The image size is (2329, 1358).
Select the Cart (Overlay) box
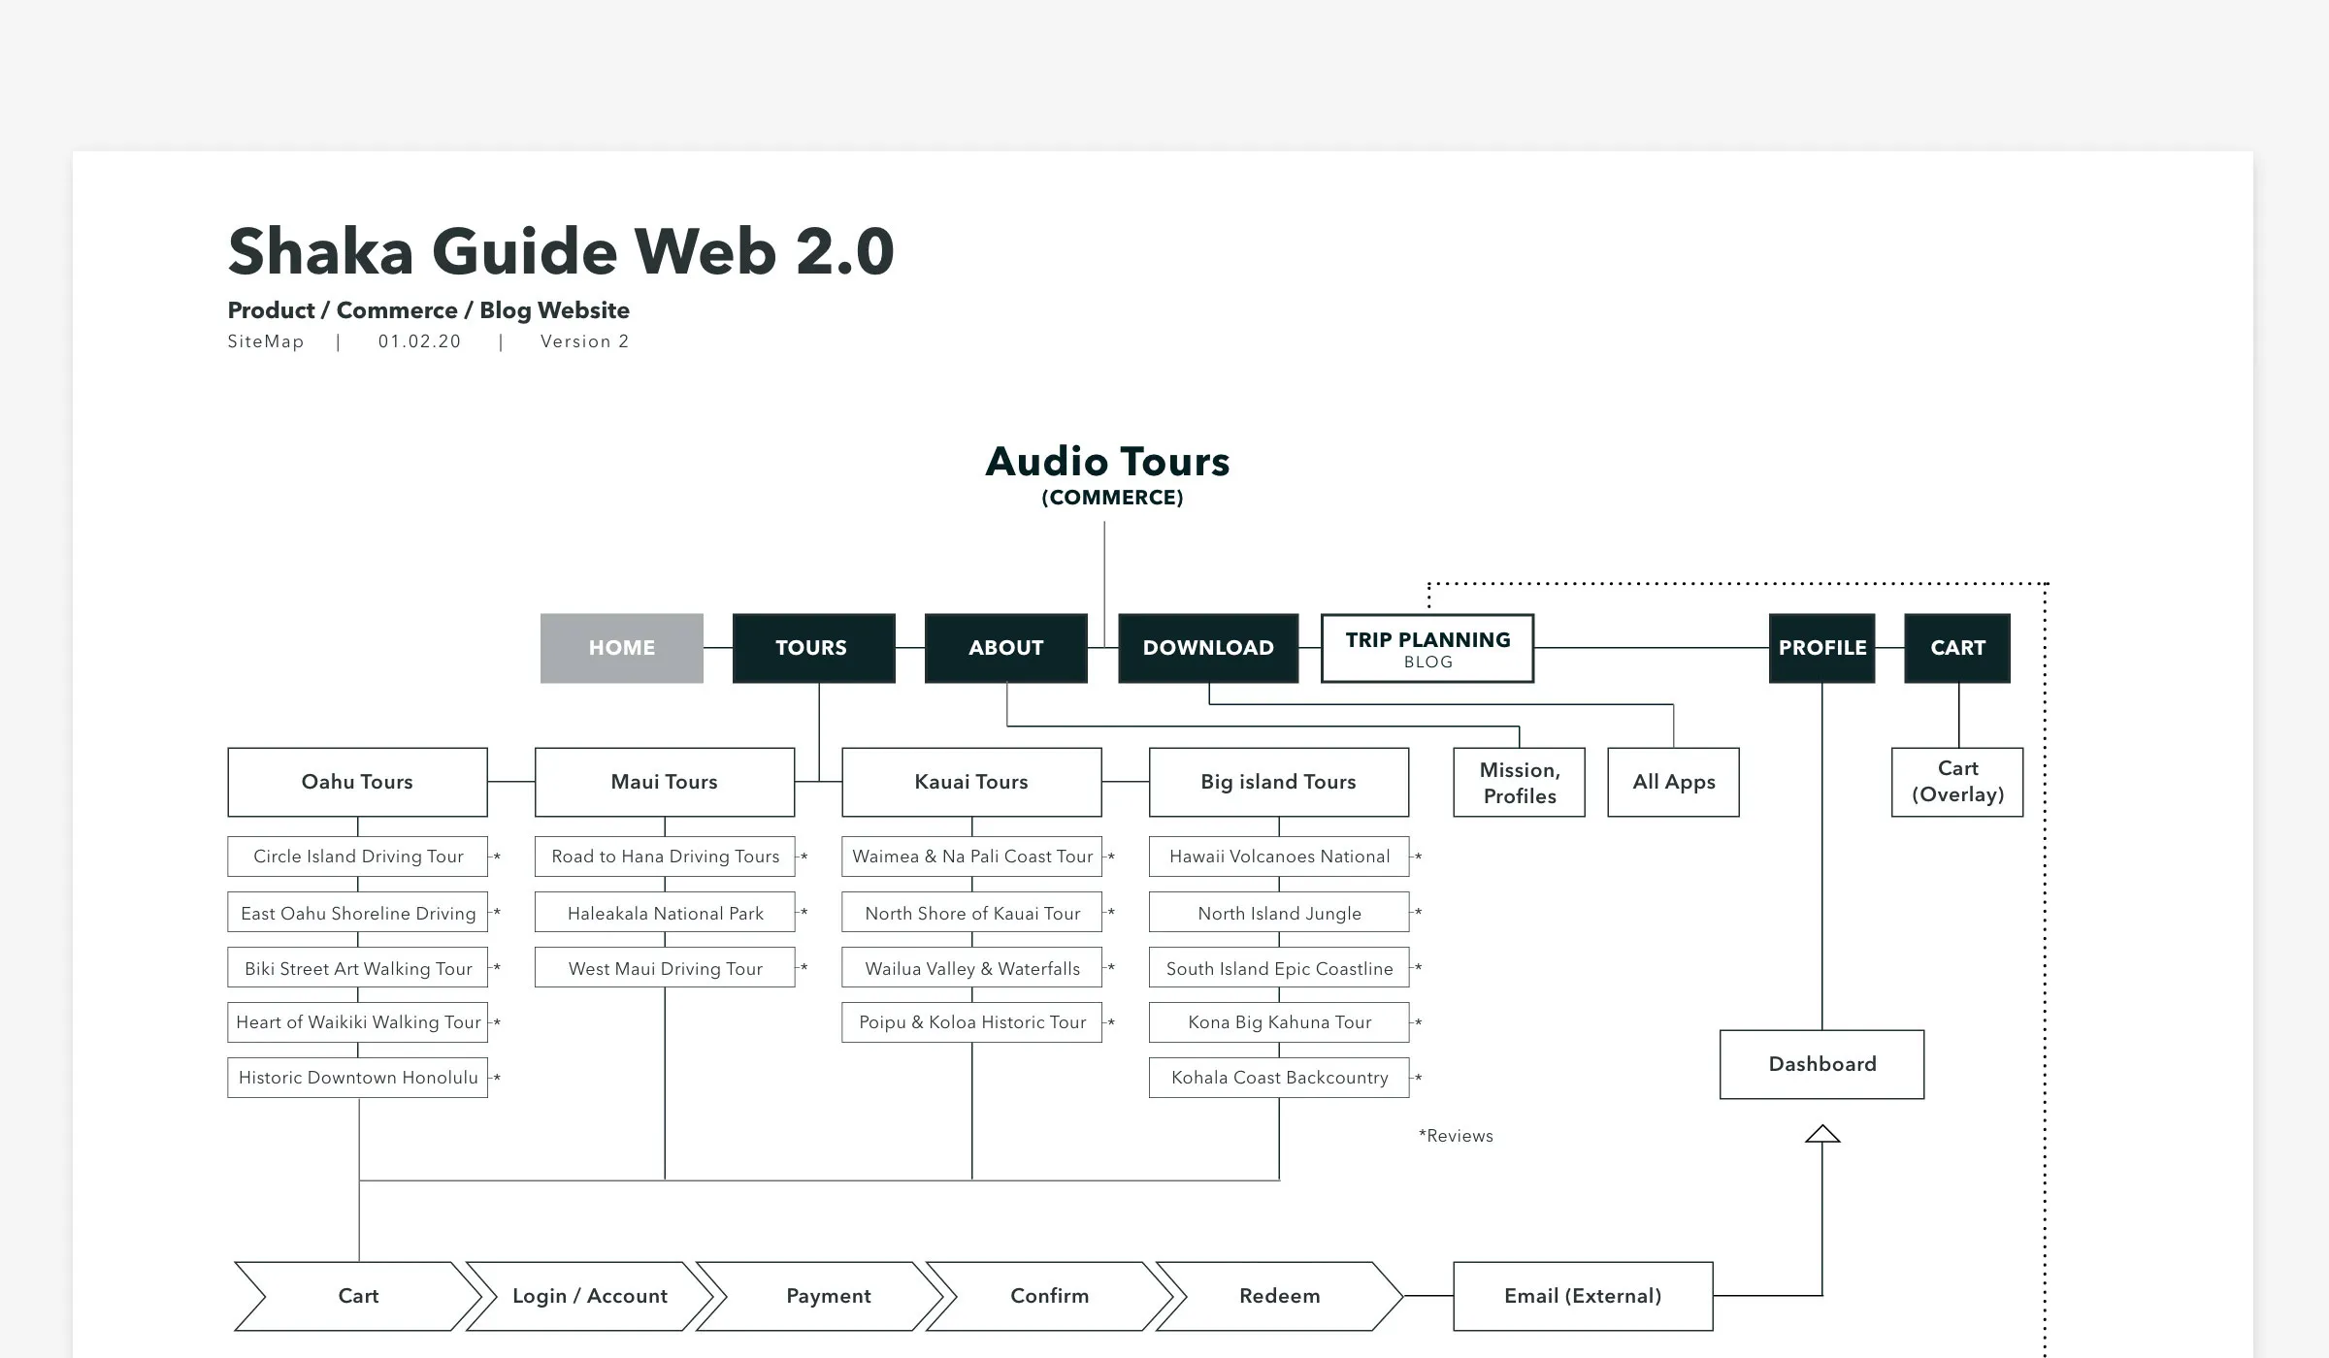(1957, 782)
